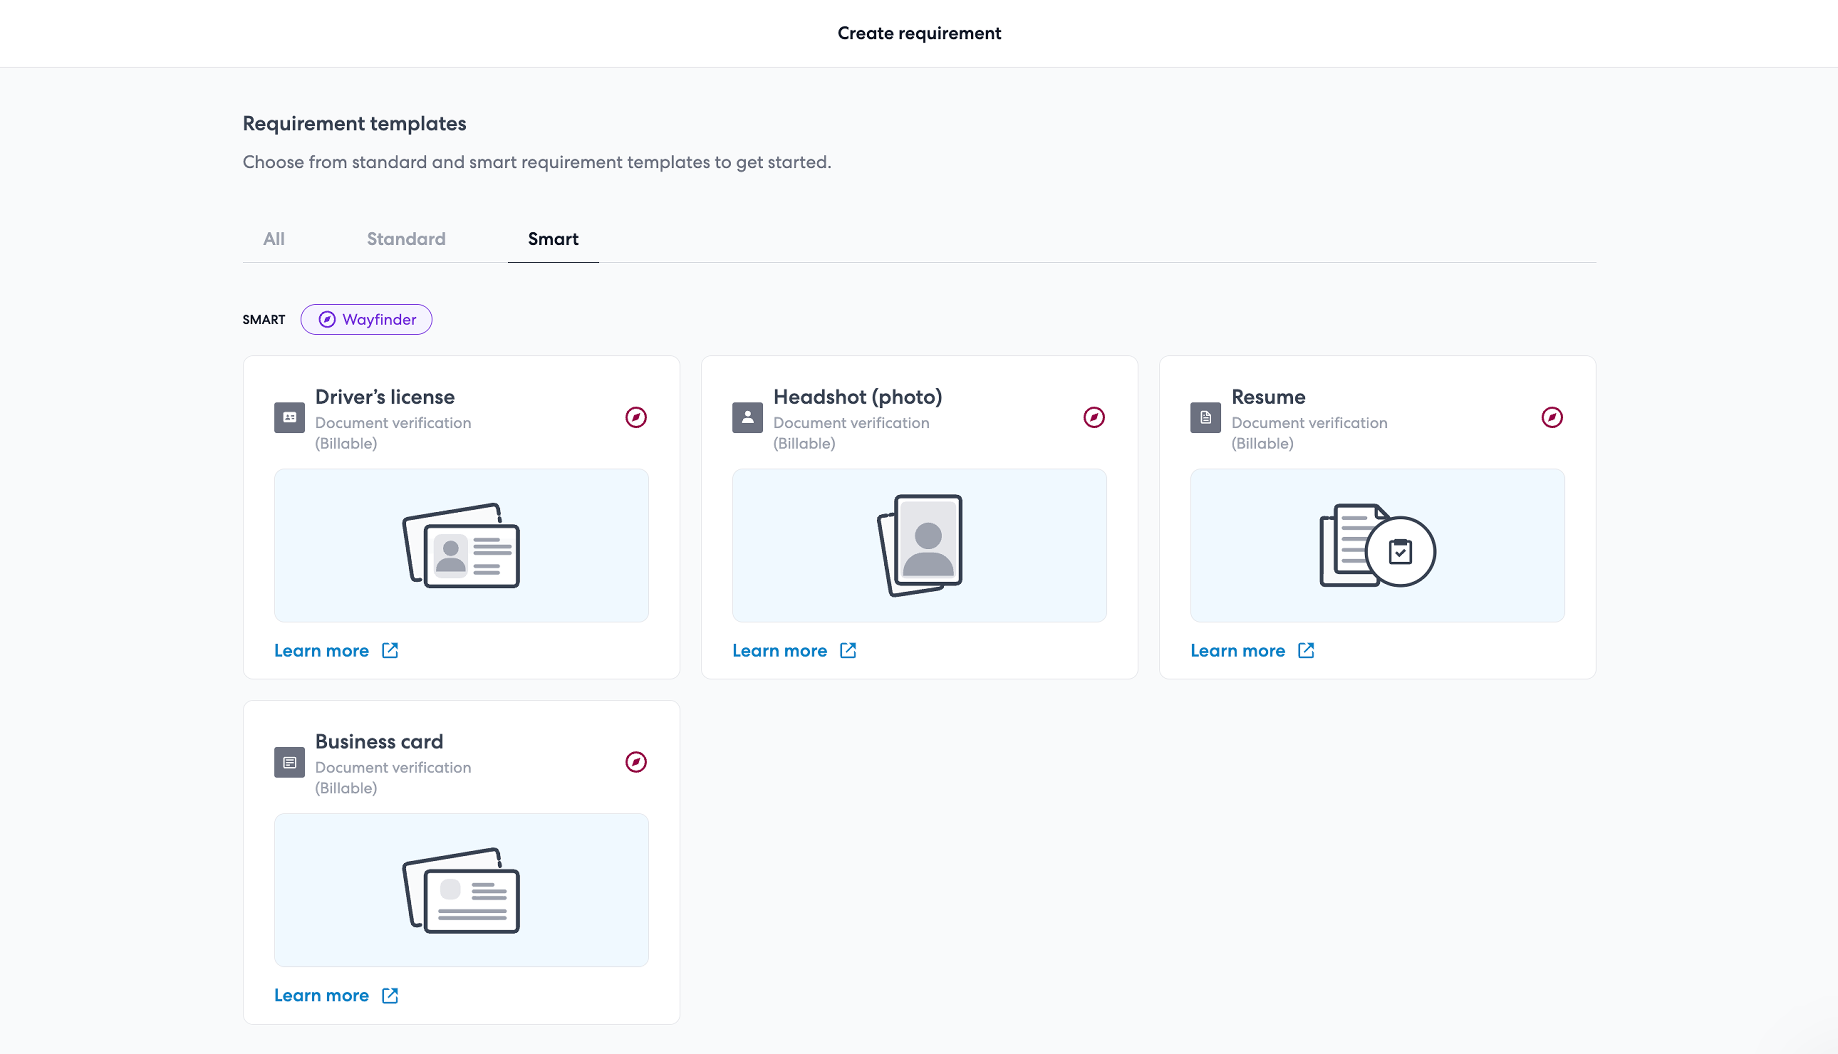The height and width of the screenshot is (1054, 1838).
Task: Click the Requirement templates heading
Action: point(354,124)
